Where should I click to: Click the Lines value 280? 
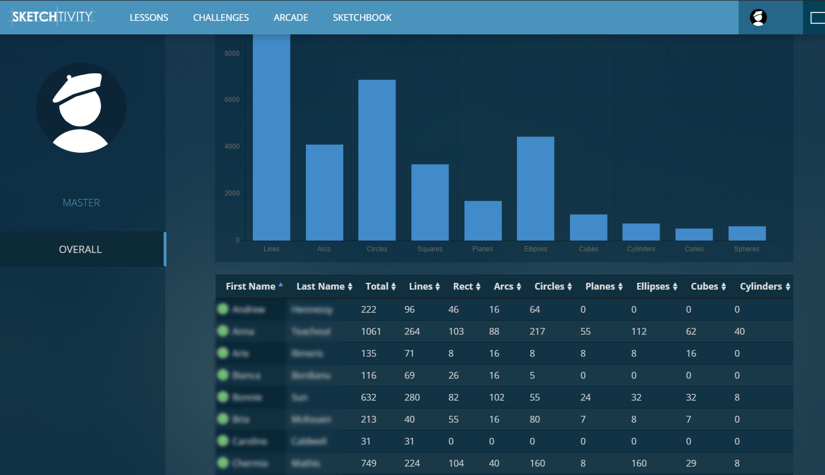(412, 397)
